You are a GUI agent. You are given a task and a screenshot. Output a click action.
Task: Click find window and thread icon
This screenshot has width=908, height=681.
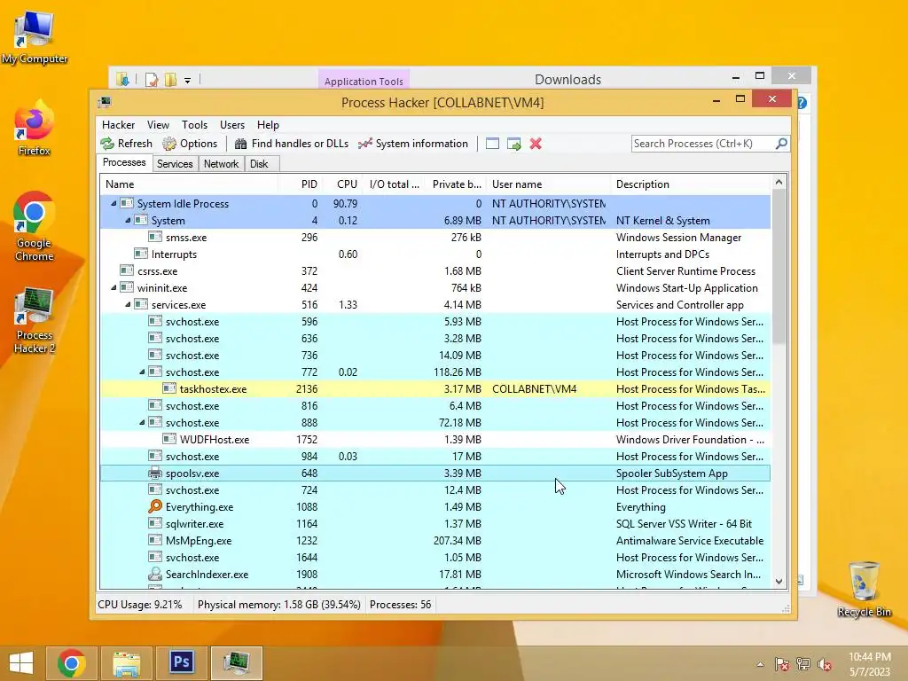click(513, 144)
